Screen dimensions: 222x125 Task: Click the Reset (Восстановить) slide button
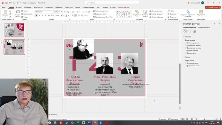coord(27,14)
